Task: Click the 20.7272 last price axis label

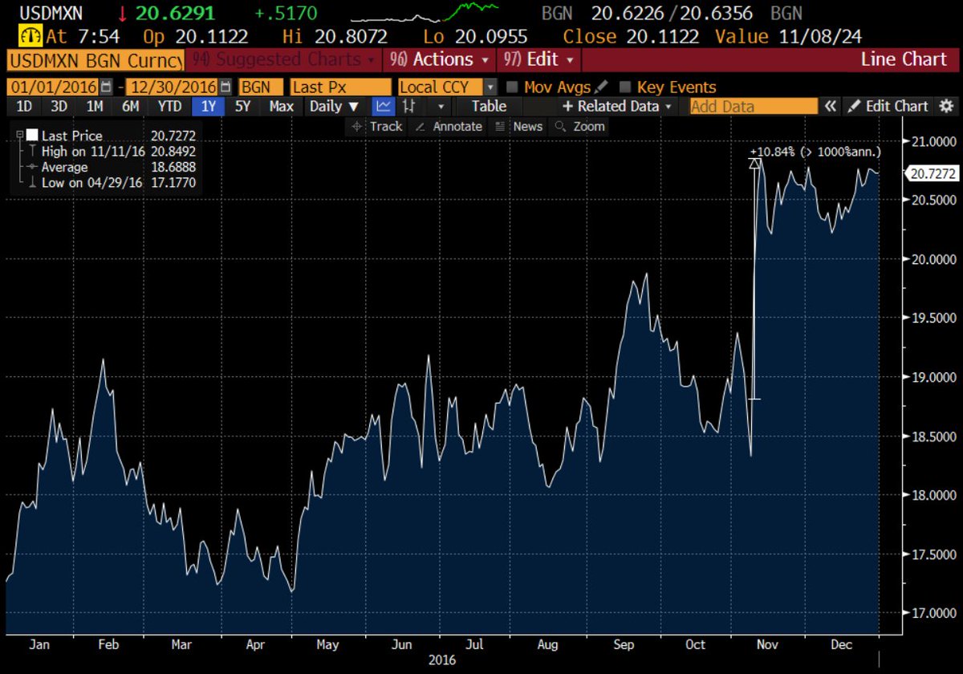Action: [931, 173]
